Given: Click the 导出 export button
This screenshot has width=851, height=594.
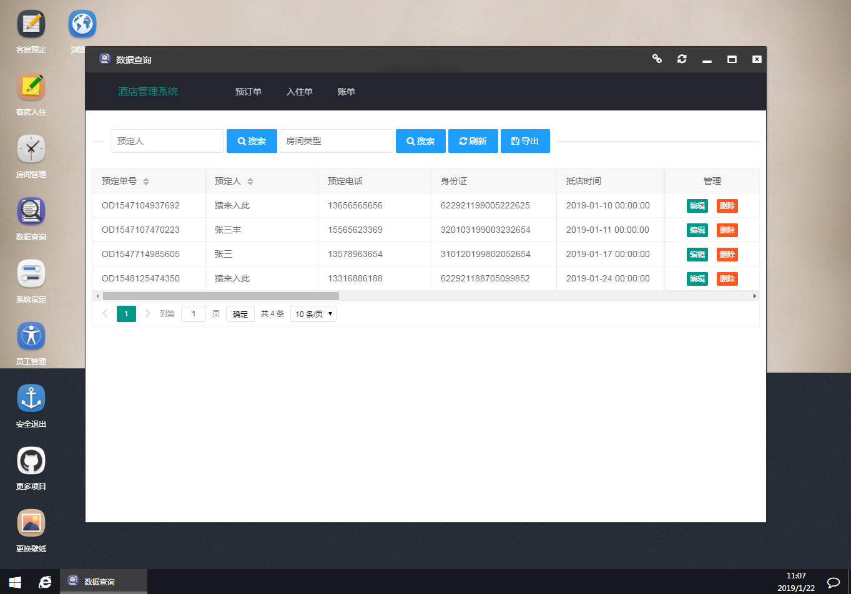Looking at the screenshot, I should coord(525,141).
